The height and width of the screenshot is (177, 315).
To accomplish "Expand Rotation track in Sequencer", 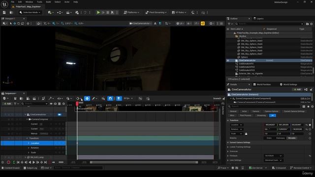I will [29, 148].
